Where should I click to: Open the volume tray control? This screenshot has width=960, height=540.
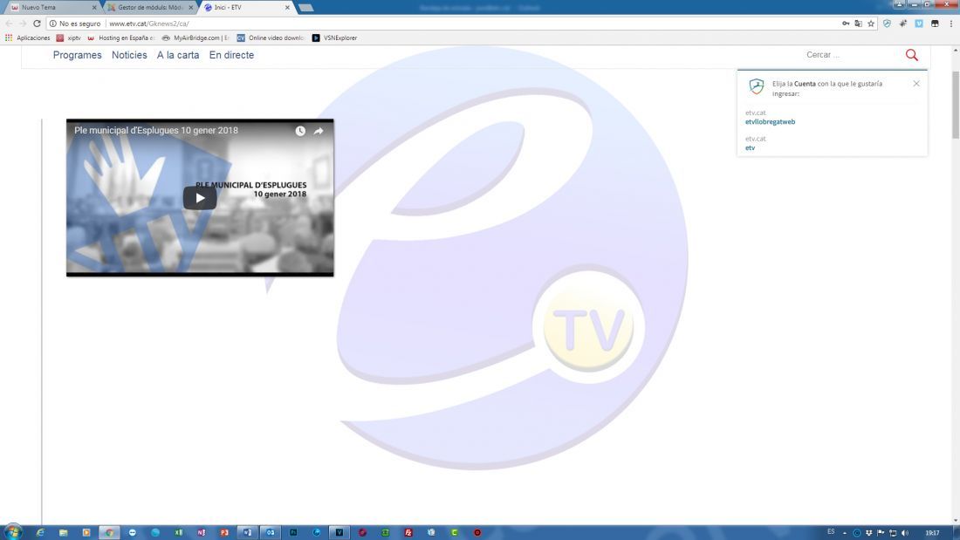tap(904, 533)
